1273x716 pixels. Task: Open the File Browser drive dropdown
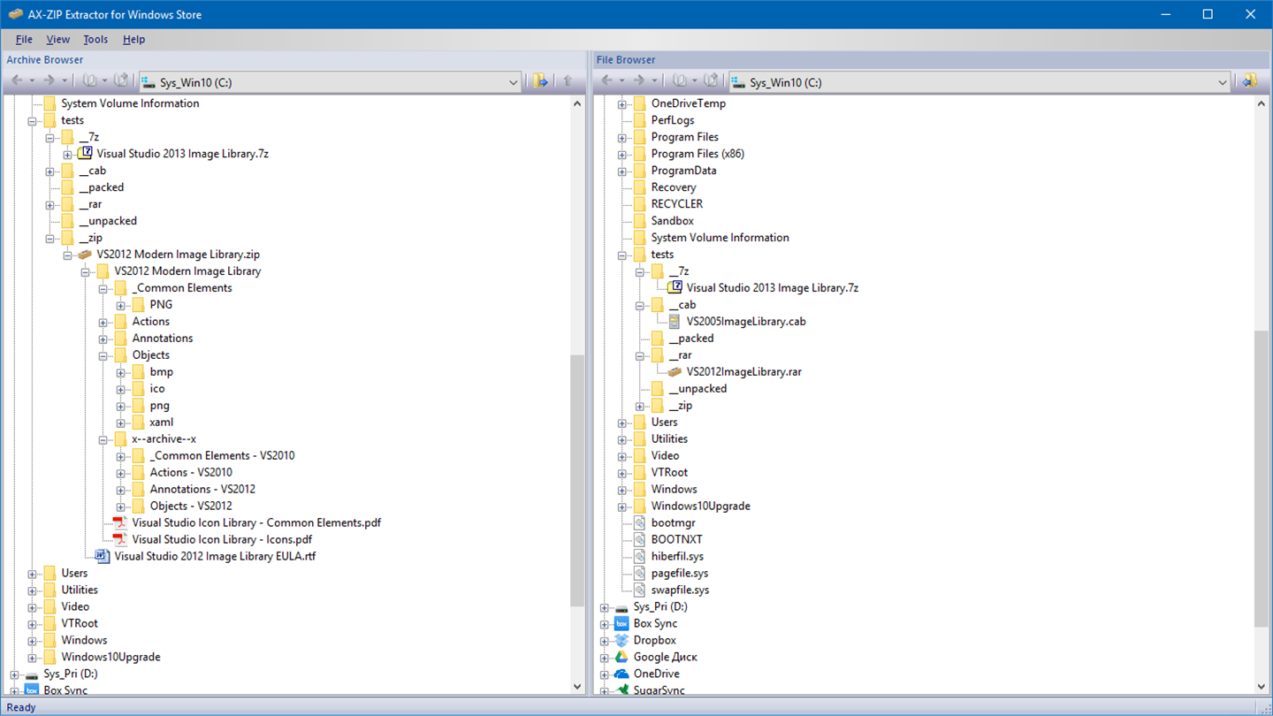(1223, 82)
